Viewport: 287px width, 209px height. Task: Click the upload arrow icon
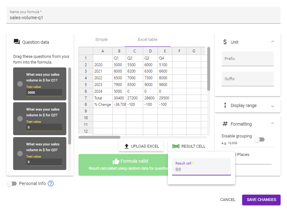(127, 146)
